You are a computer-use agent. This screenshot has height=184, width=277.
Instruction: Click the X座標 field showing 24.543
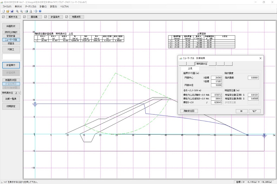[x=216, y=78]
